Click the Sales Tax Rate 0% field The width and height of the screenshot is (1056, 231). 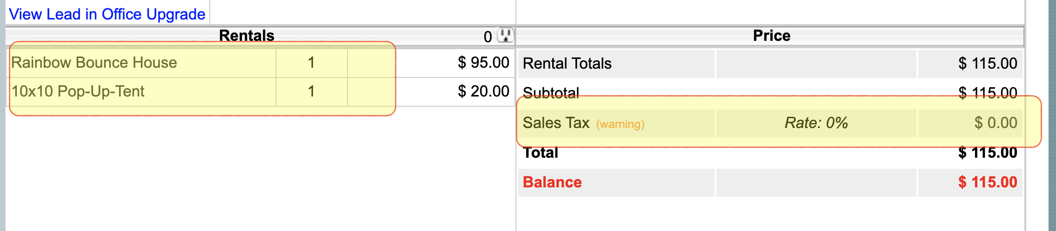[x=816, y=123]
